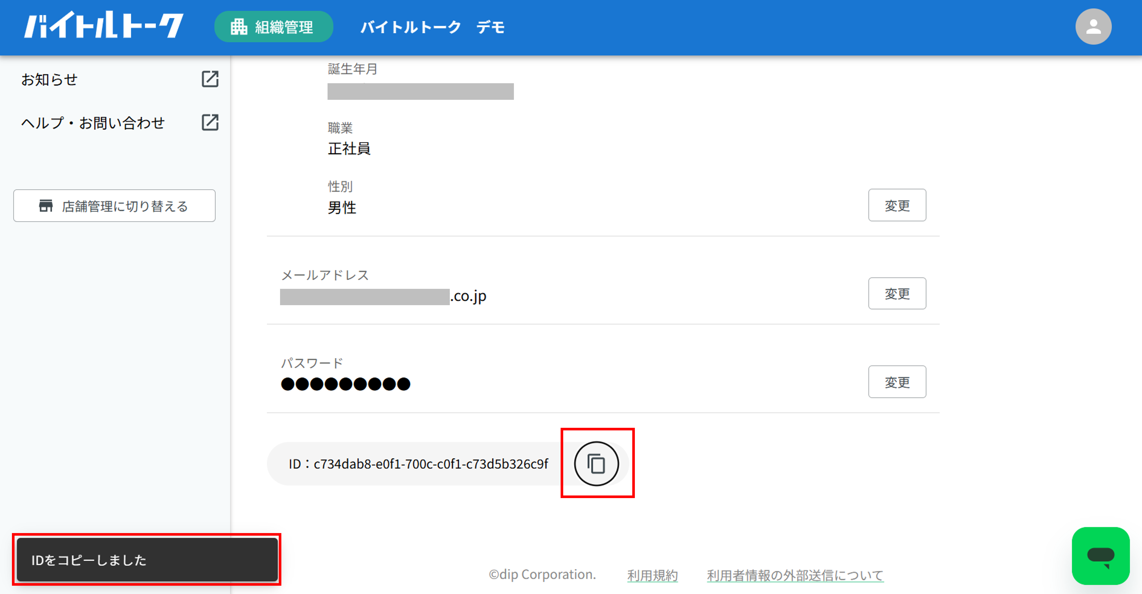
Task: Click the 誕生年月 label
Action: [352, 69]
